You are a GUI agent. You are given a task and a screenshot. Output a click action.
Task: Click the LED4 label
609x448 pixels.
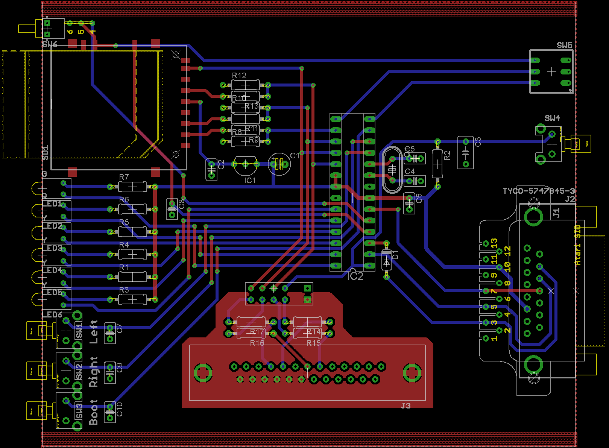52,270
